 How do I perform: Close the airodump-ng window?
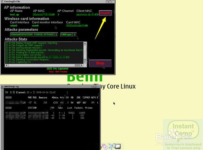[x=2, y=87]
